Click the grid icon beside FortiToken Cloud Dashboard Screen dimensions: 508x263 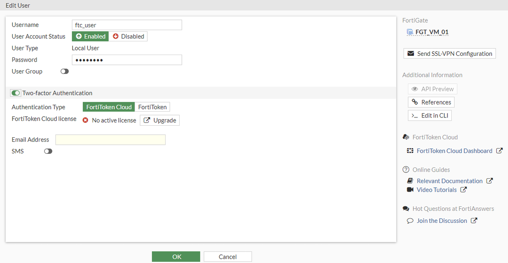click(x=409, y=150)
